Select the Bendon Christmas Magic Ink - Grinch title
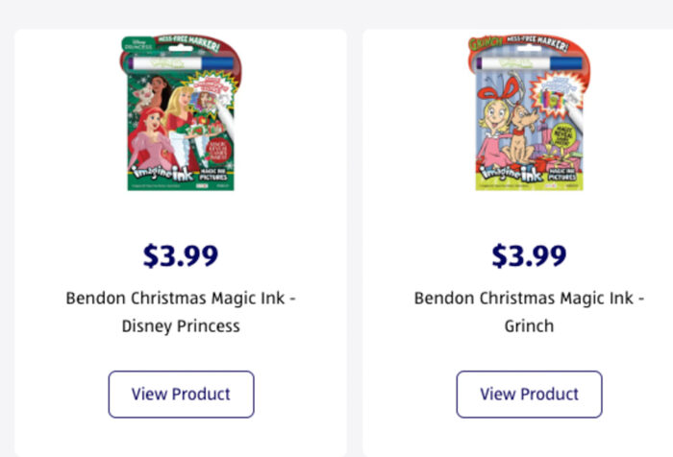Image resolution: width=673 pixels, height=457 pixels. 529,312
